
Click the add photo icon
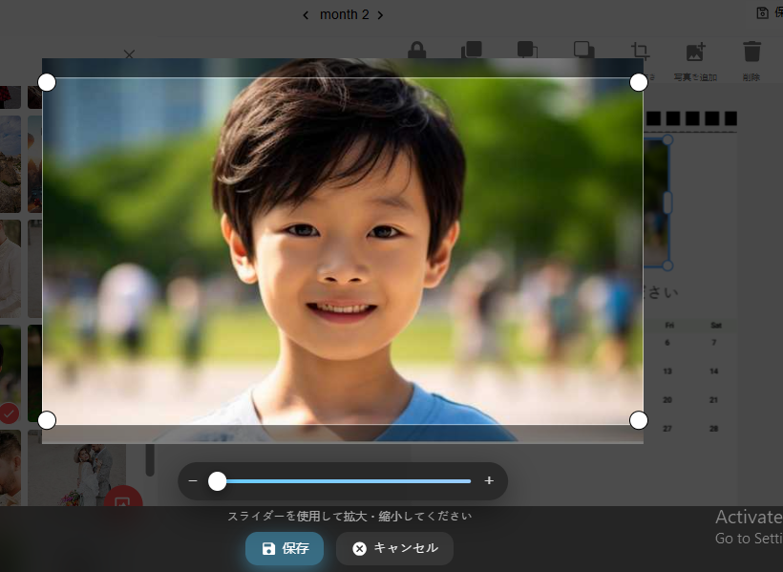tap(695, 51)
